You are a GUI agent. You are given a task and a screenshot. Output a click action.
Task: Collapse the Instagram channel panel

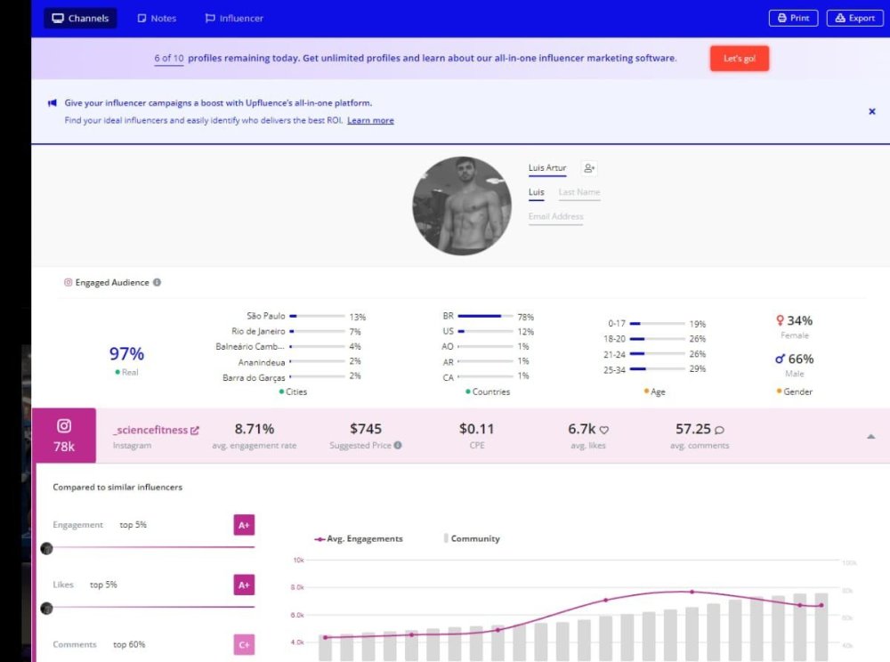(x=870, y=436)
